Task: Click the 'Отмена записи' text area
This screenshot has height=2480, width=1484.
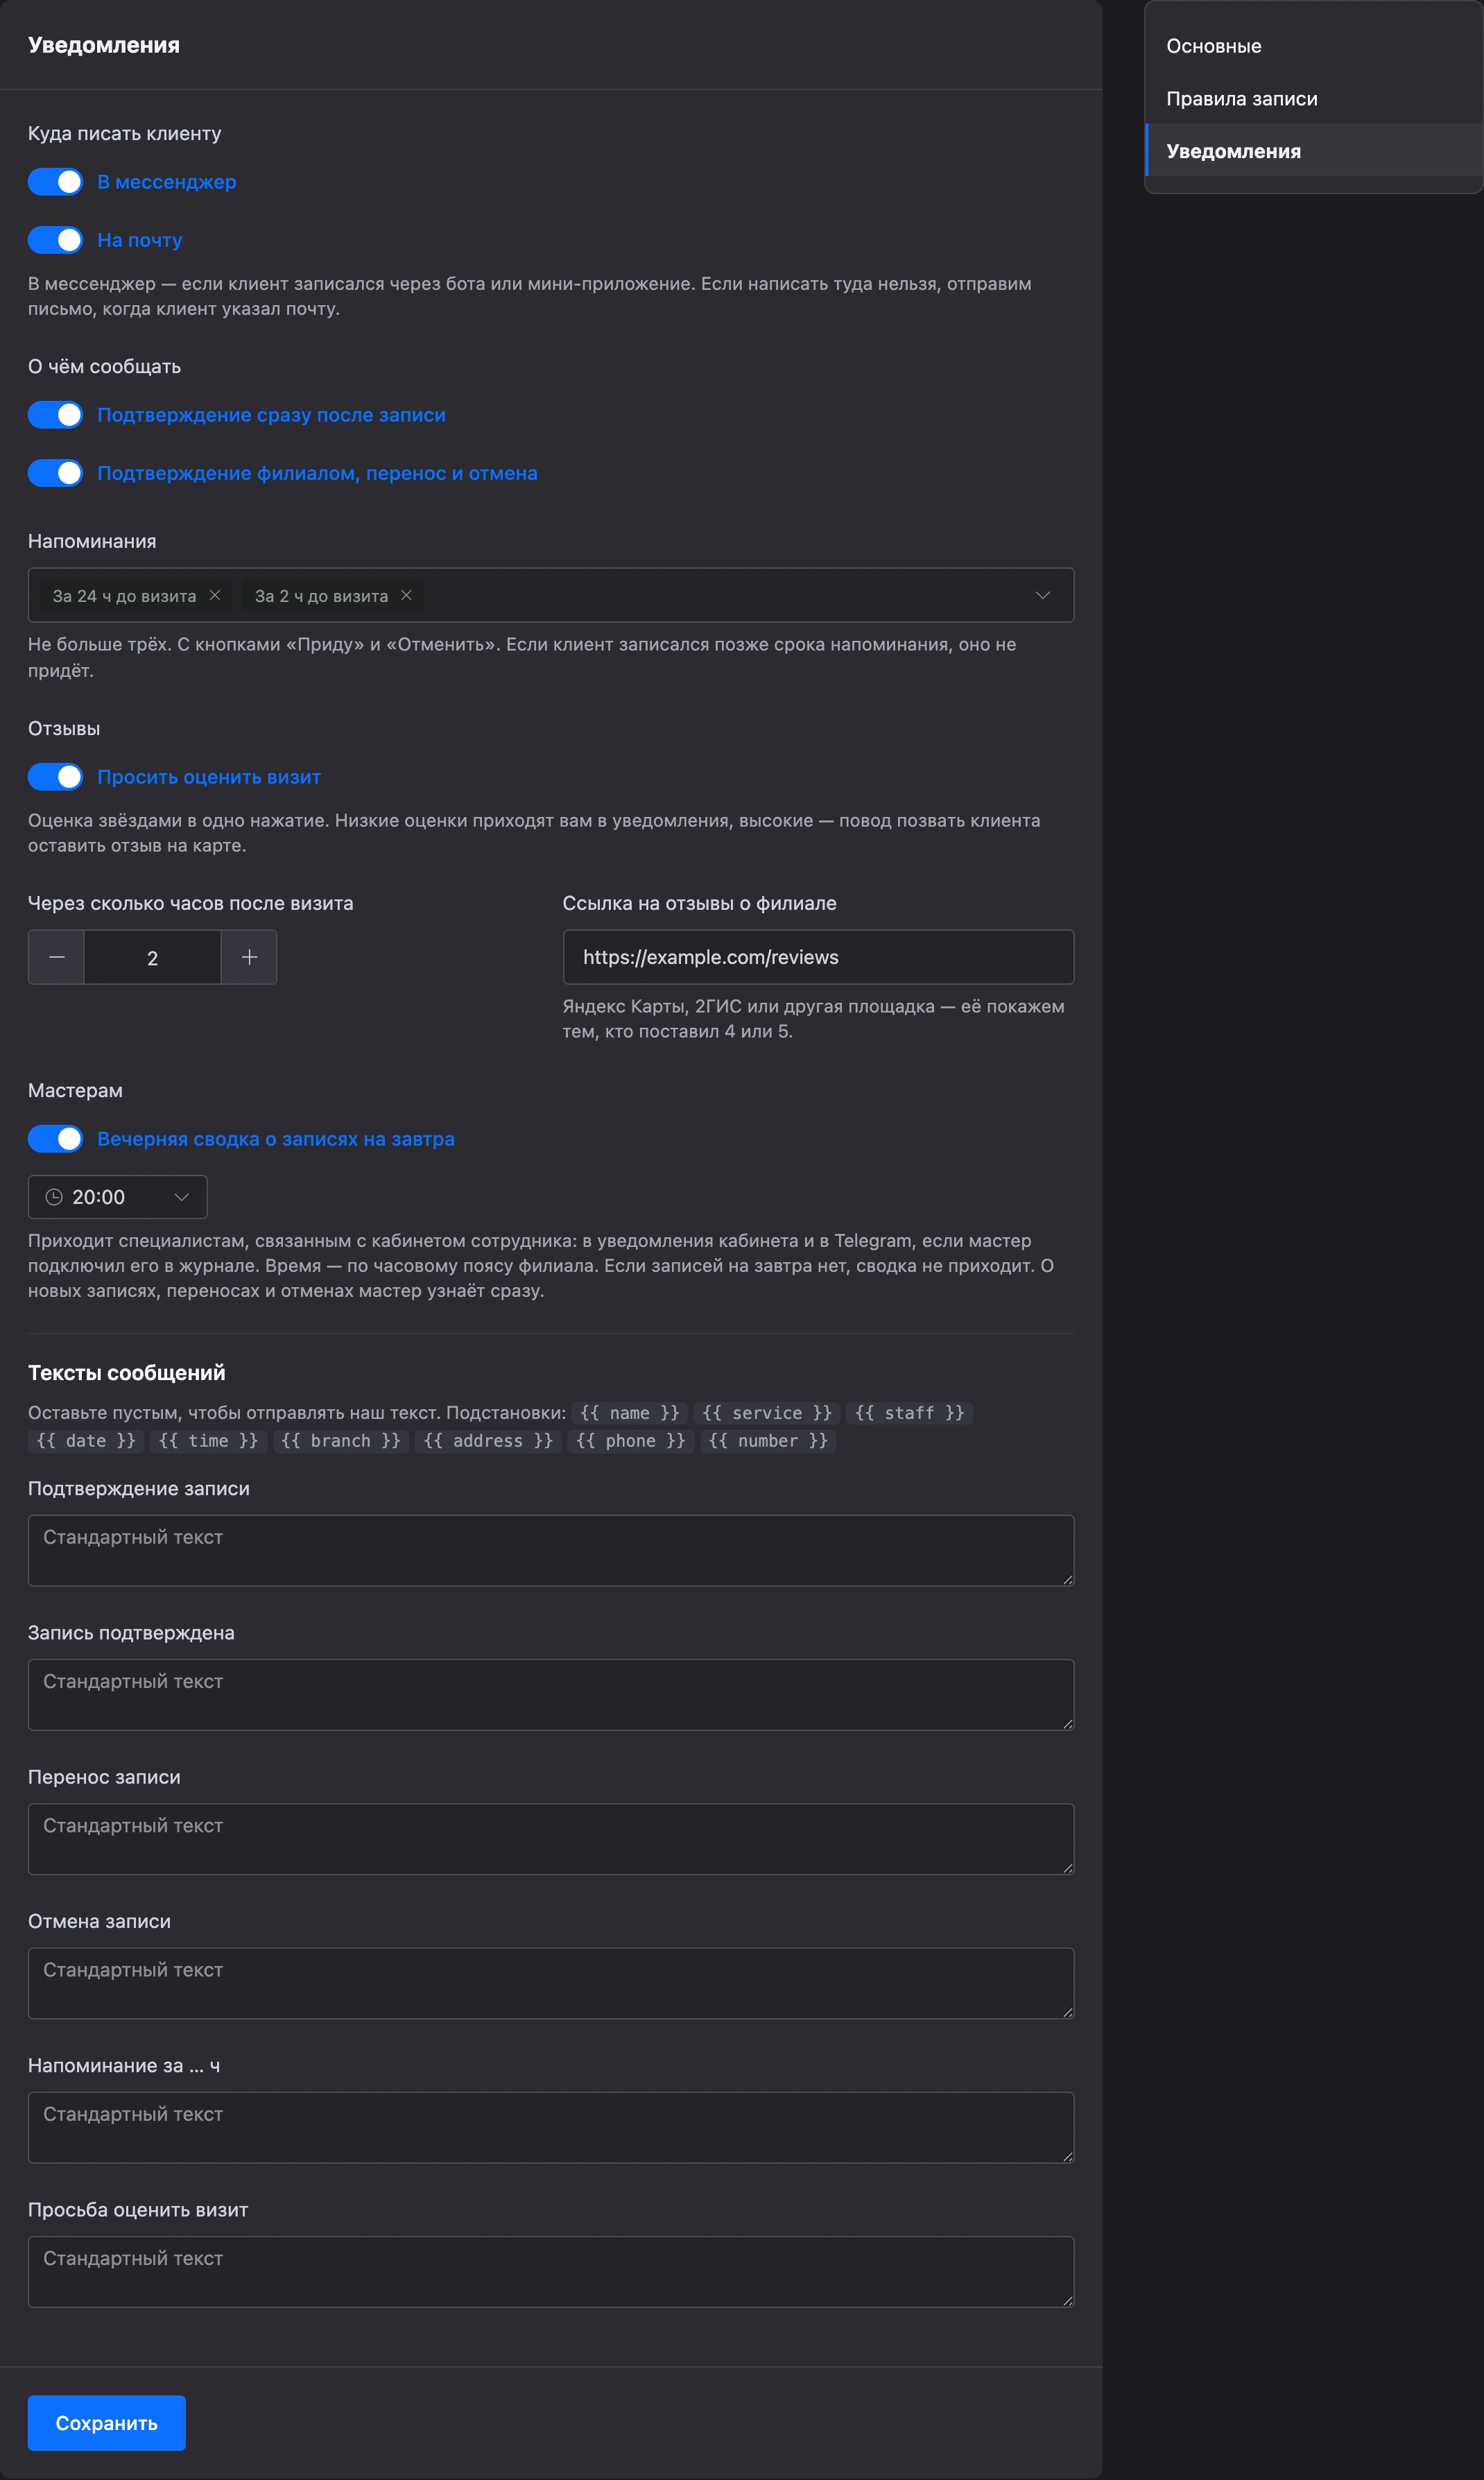Action: 551,1983
